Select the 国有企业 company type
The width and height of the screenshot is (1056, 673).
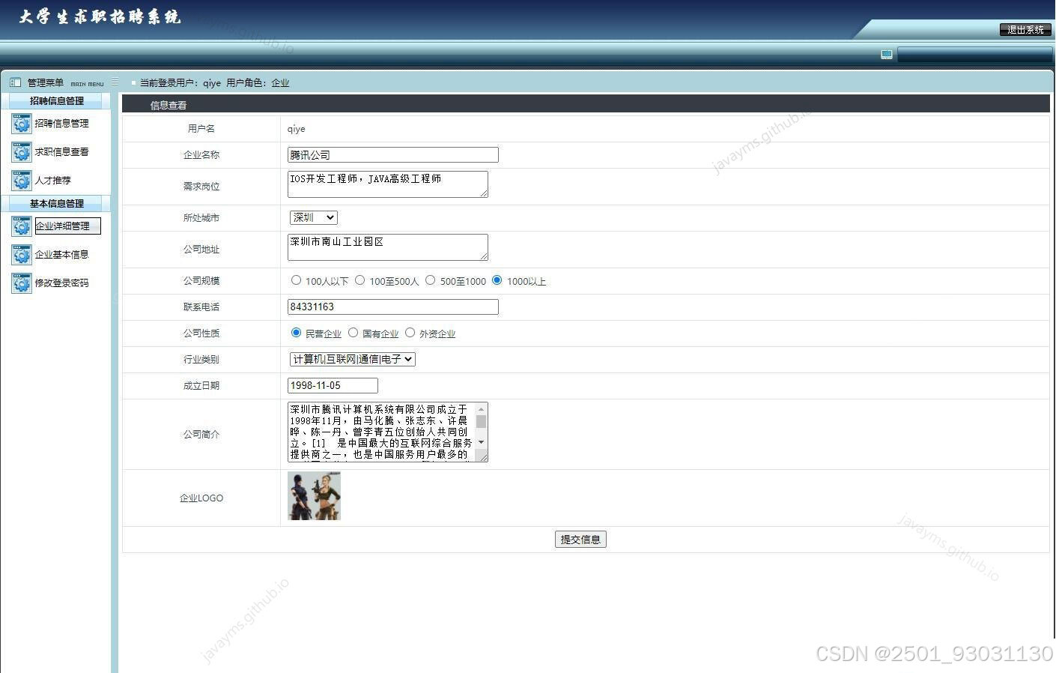353,333
